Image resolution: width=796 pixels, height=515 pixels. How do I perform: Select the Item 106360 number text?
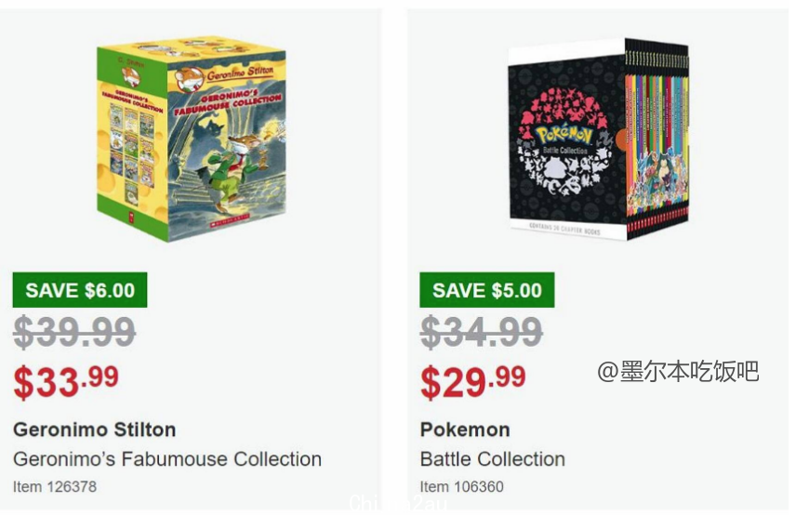point(462,486)
